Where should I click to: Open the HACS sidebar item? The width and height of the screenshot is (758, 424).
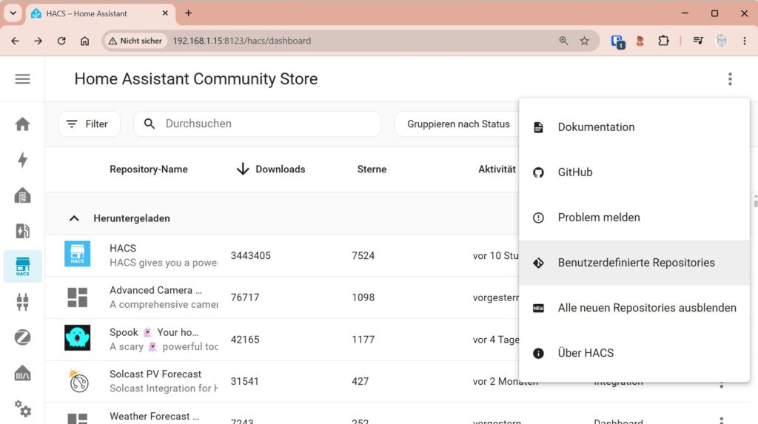22,266
